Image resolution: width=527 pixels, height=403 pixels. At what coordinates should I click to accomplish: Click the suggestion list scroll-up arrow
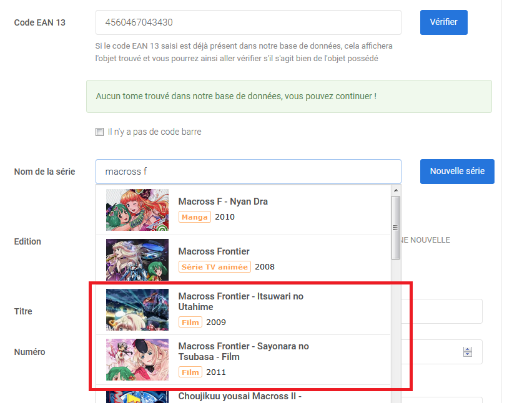pos(396,190)
